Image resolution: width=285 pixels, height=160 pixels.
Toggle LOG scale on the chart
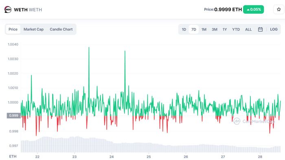click(x=274, y=29)
